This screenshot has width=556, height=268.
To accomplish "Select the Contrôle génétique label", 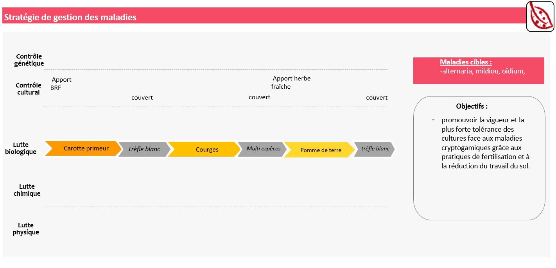I will 29,60.
